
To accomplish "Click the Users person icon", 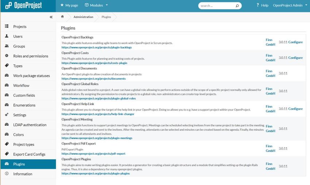I will pyautogui.click(x=7, y=36).
